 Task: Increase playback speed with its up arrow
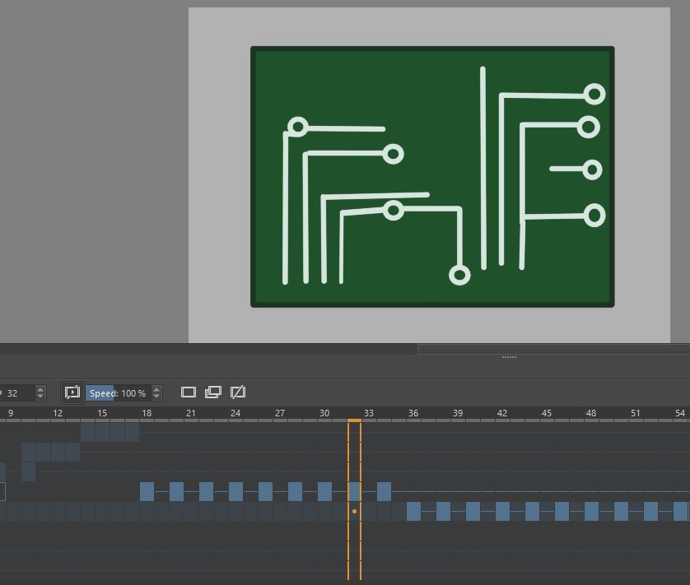(x=156, y=389)
